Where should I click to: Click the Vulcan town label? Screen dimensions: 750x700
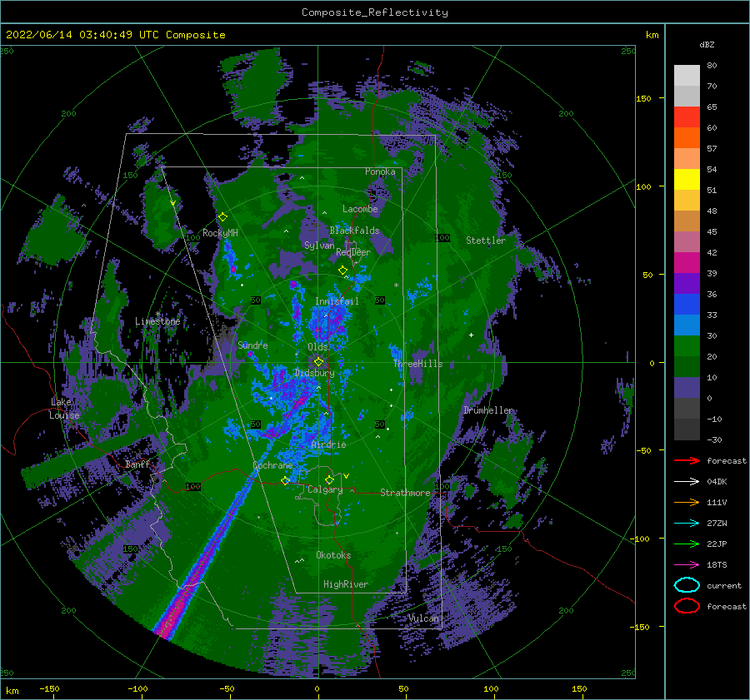coord(423,618)
